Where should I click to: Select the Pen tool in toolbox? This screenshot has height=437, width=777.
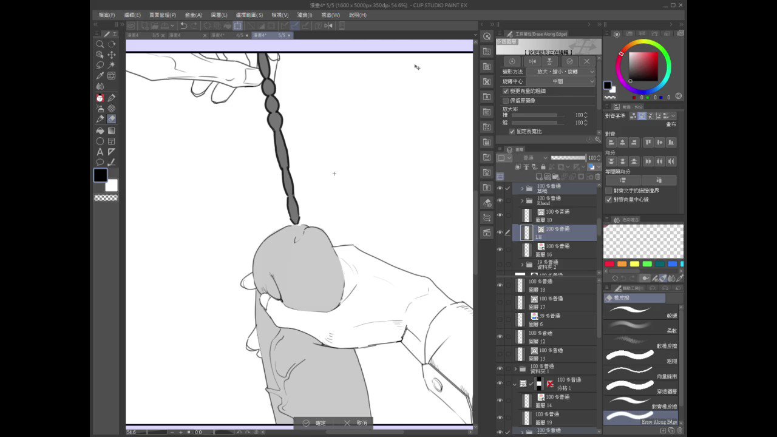tap(112, 98)
